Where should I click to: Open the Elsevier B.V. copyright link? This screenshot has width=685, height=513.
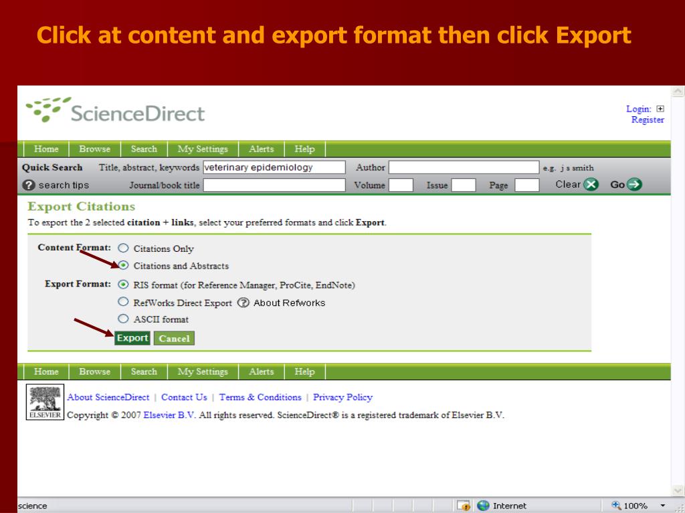[x=170, y=415]
